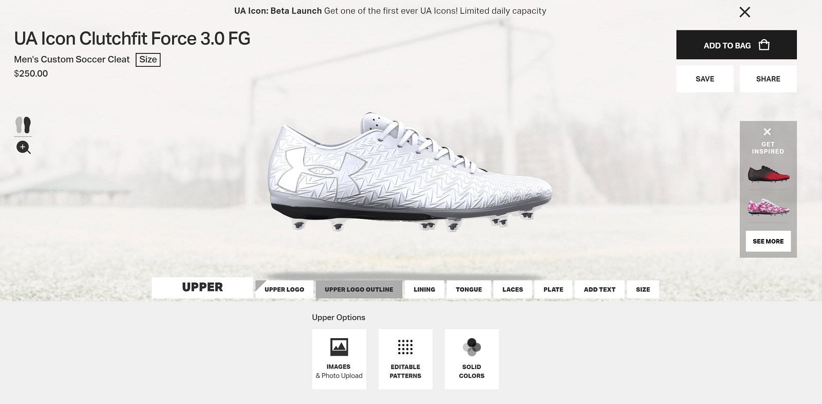Open the Editable Patterns option
The width and height of the screenshot is (822, 404).
click(405, 359)
